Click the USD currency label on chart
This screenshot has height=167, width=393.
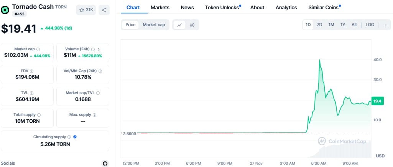[x=380, y=156]
